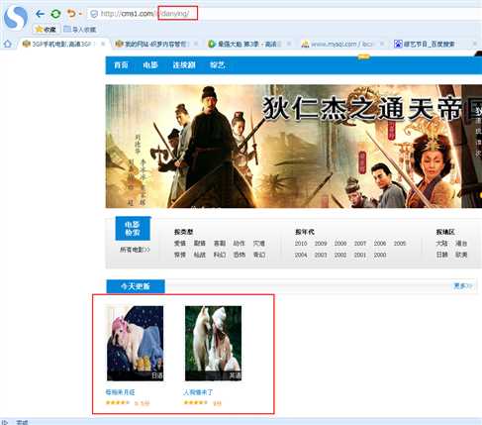
Task: Click the blue 电影检索 button
Action: coord(133,229)
